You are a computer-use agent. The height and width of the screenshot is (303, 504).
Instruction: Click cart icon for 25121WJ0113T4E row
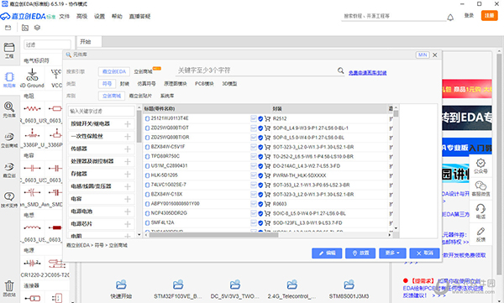(x=267, y=118)
